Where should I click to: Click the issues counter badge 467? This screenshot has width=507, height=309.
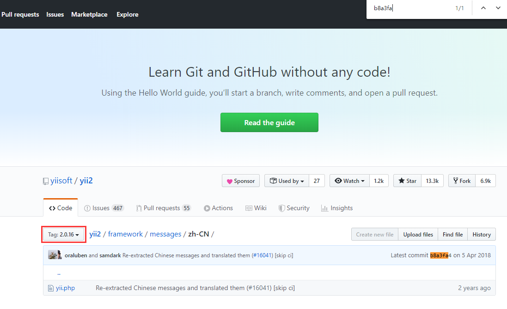118,208
